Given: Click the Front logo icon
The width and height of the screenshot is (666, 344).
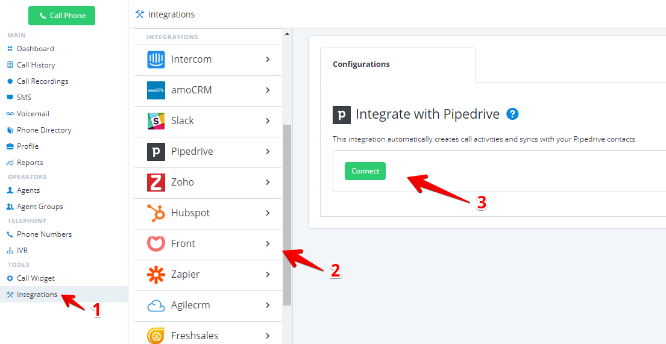Looking at the screenshot, I should click(156, 244).
